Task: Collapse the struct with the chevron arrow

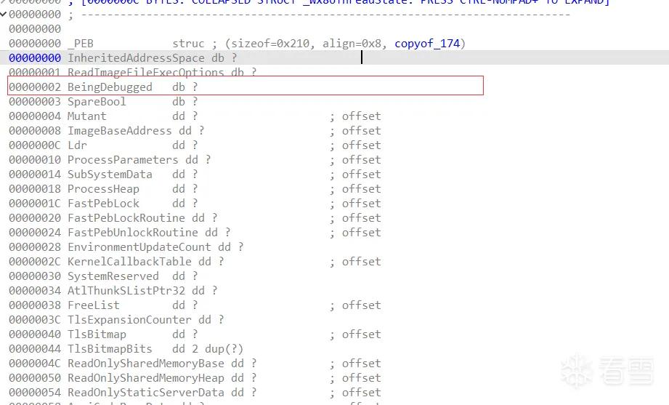Action: pyautogui.click(x=4, y=14)
